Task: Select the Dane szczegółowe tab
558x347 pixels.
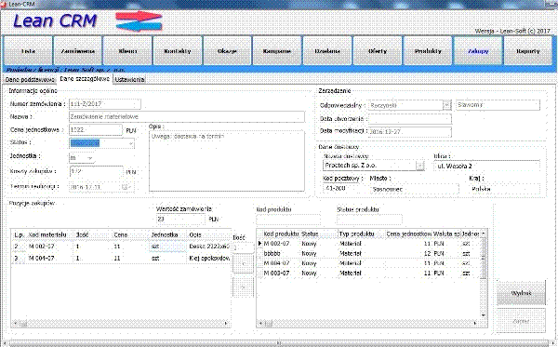Action: [85, 79]
